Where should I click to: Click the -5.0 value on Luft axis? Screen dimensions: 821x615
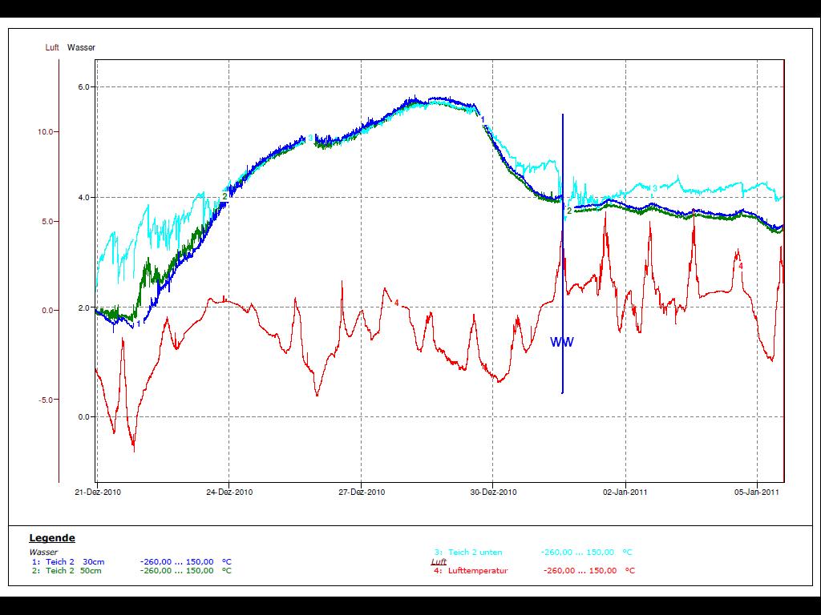47,400
